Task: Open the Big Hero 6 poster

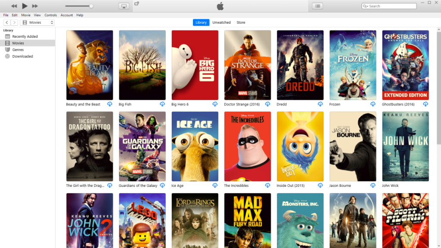Action: point(195,65)
